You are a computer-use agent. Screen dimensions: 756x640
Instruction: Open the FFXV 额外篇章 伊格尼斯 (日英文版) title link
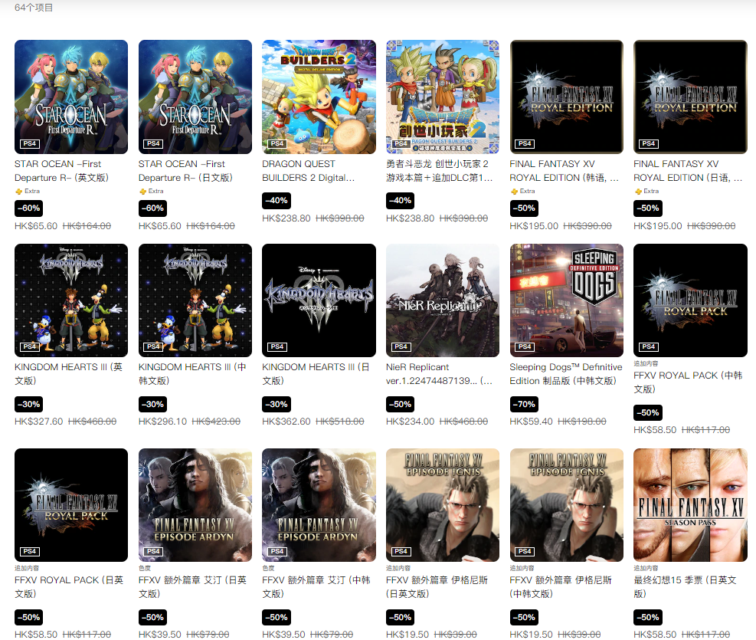(x=437, y=586)
